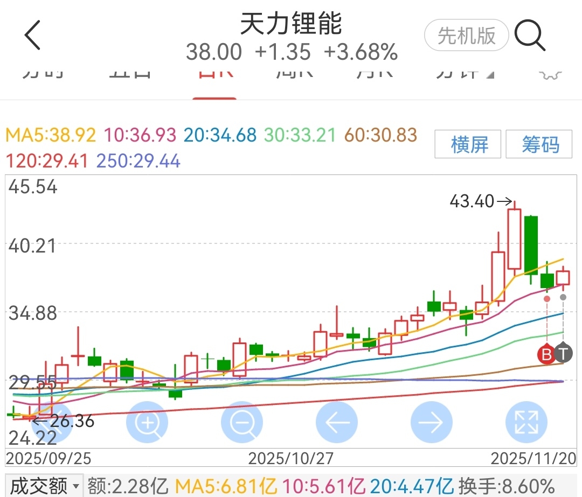582x497 pixels.
Task: Tap the 先机版 pill button
Action: pyautogui.click(x=467, y=35)
